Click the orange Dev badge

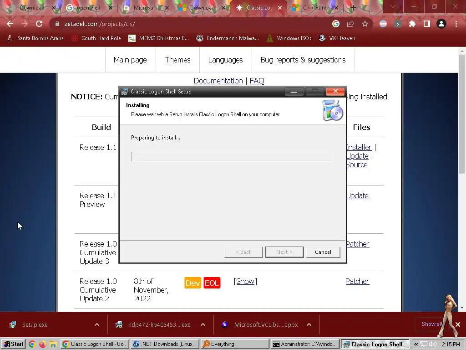pos(192,283)
